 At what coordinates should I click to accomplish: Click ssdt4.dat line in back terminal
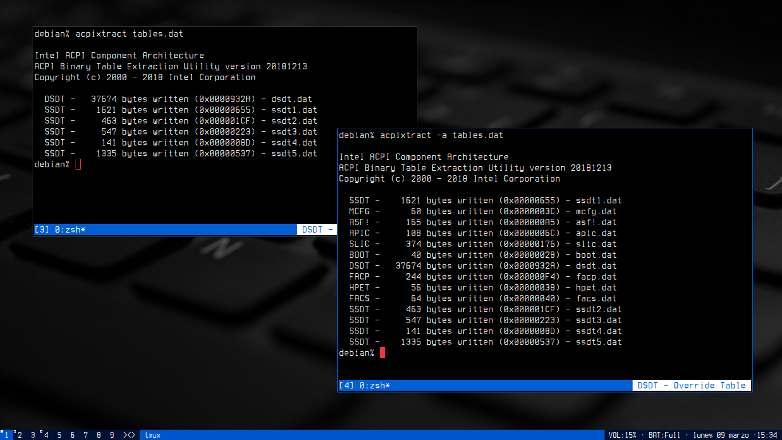tap(181, 143)
